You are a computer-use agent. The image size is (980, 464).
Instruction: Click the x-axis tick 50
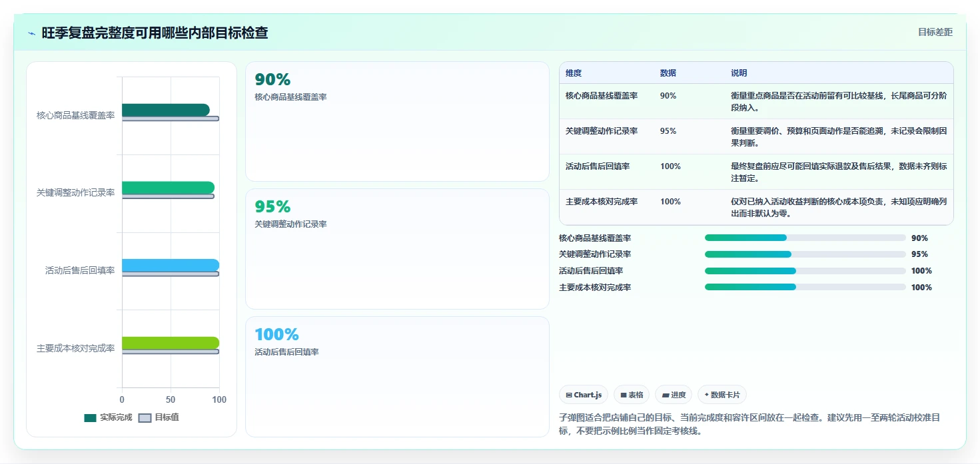tap(171, 399)
